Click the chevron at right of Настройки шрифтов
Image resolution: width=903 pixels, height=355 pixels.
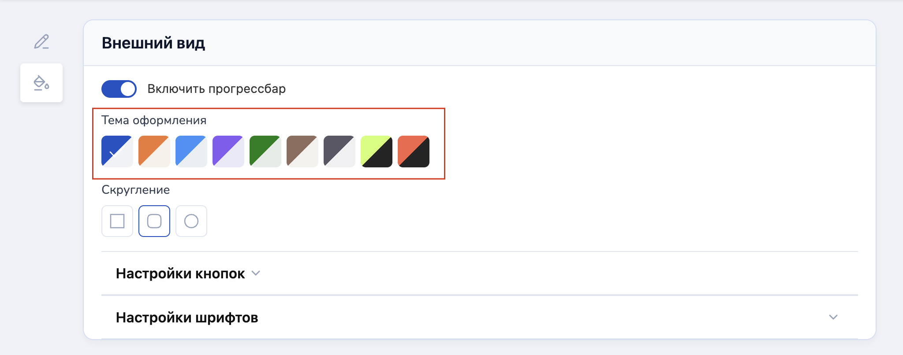[833, 317]
